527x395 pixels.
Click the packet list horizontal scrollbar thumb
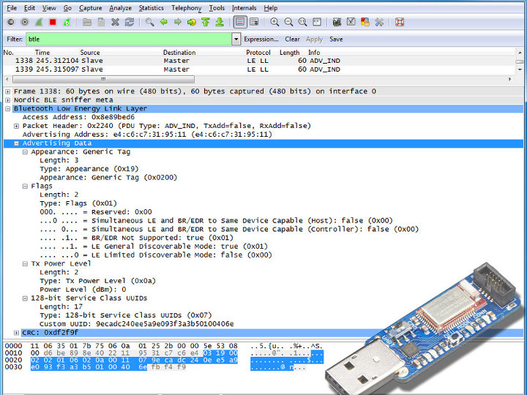click(x=103, y=80)
